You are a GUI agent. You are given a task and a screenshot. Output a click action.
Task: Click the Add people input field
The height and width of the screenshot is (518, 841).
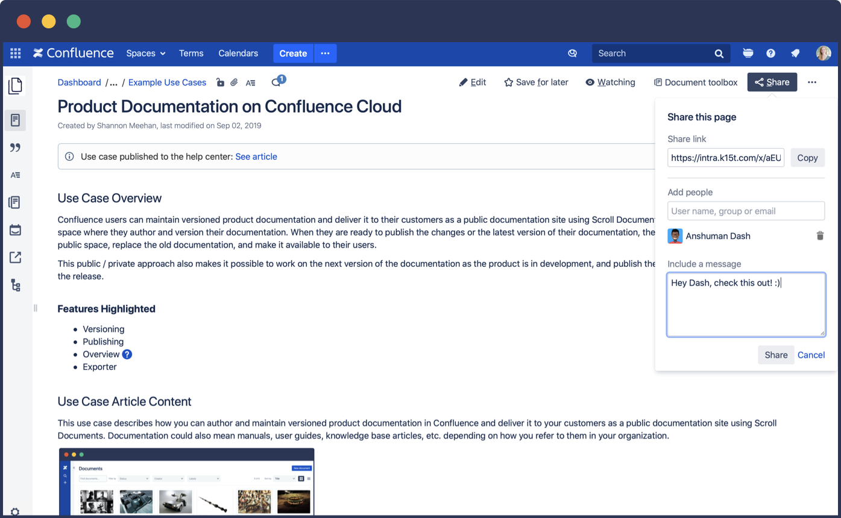[x=746, y=211]
